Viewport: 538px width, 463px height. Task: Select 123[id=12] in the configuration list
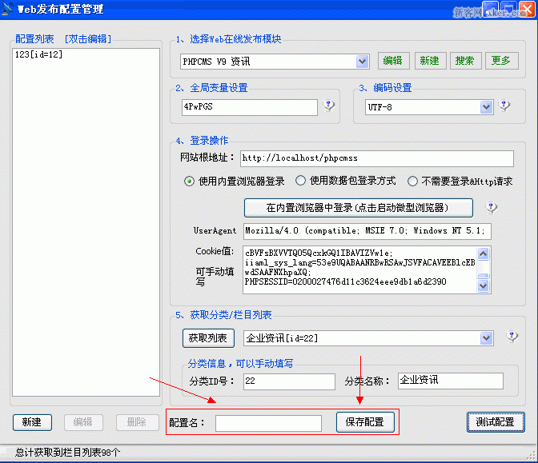(x=38, y=54)
